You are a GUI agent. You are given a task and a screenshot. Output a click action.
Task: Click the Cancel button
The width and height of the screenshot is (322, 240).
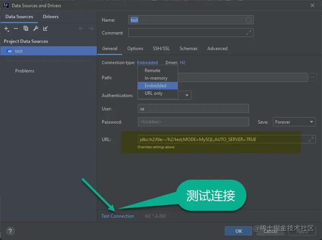[x=270, y=231]
